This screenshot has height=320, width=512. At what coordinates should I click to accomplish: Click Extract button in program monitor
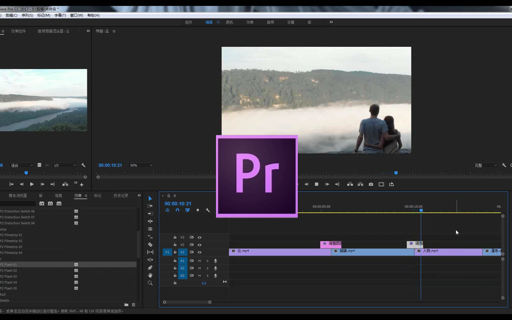click(360, 184)
